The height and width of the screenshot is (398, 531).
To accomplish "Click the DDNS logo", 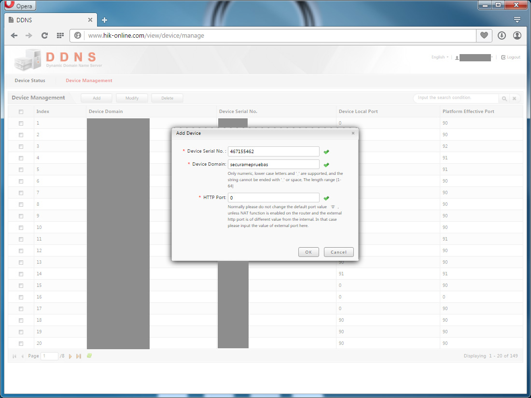I will tap(58, 60).
